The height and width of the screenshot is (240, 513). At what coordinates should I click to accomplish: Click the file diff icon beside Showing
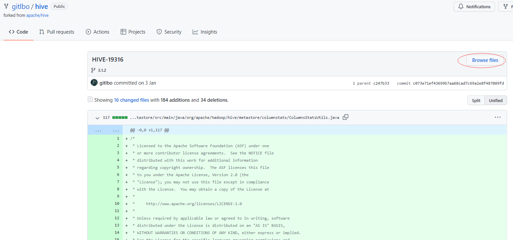coord(90,99)
